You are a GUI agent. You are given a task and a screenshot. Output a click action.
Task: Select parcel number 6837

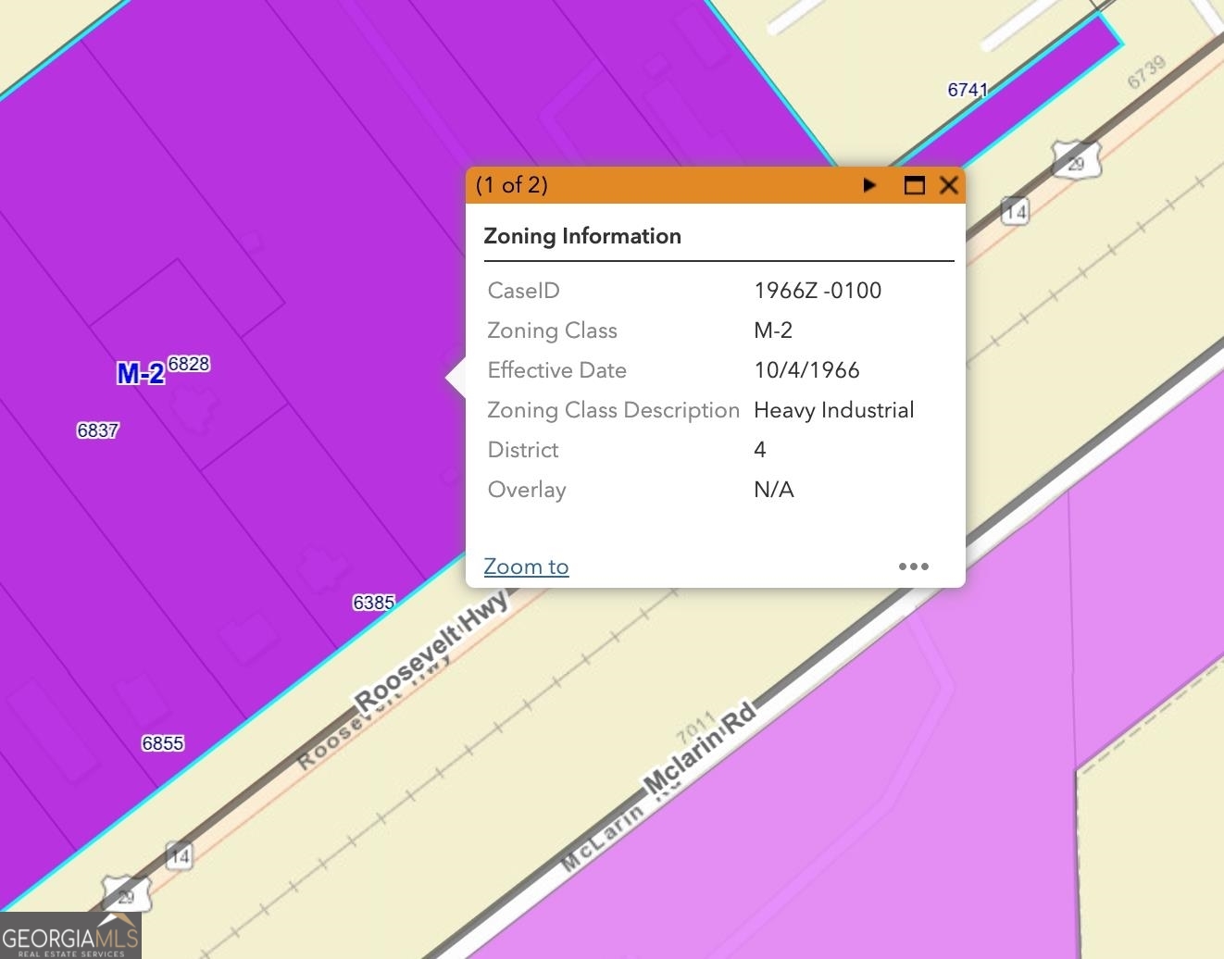pyautogui.click(x=98, y=430)
